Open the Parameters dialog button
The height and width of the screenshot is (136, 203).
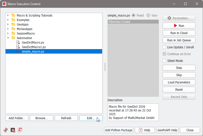pos(179,18)
